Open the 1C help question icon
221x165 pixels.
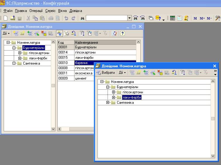click(158, 18)
